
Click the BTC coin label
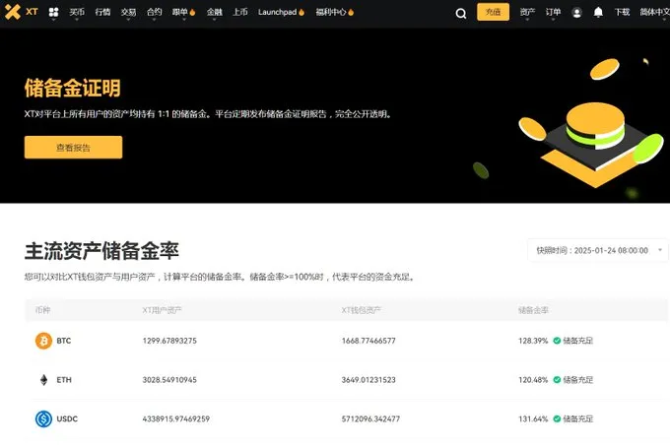click(64, 341)
